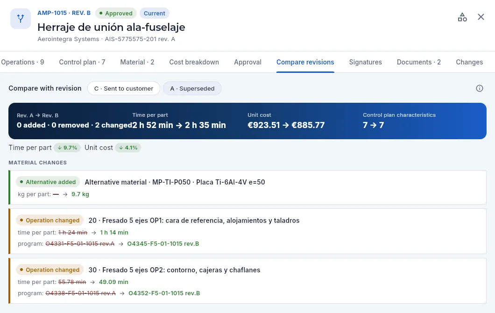Switch to the Control plan · 7 tab
495x313 pixels.
(82, 62)
